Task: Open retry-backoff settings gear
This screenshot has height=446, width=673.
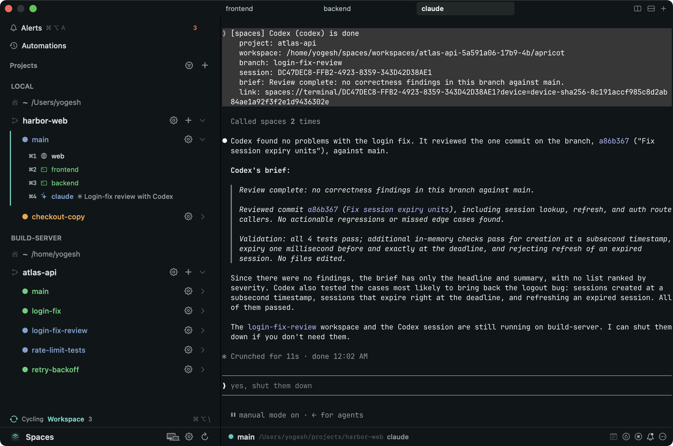Action: coord(188,370)
